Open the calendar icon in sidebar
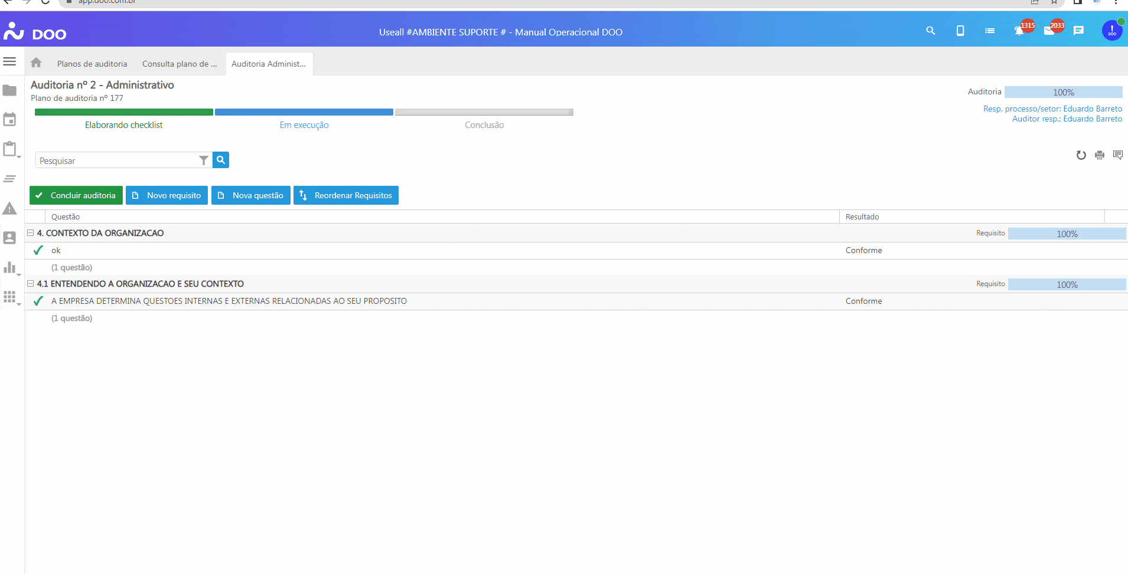This screenshot has height=574, width=1128. (9, 120)
